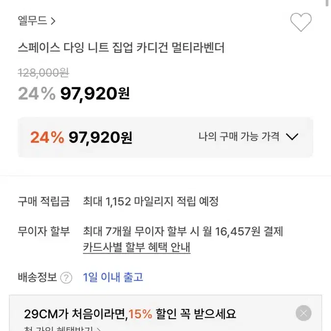The image size is (331, 331).
Task: Tap the heart wishlist icon
Action: pyautogui.click(x=301, y=22)
